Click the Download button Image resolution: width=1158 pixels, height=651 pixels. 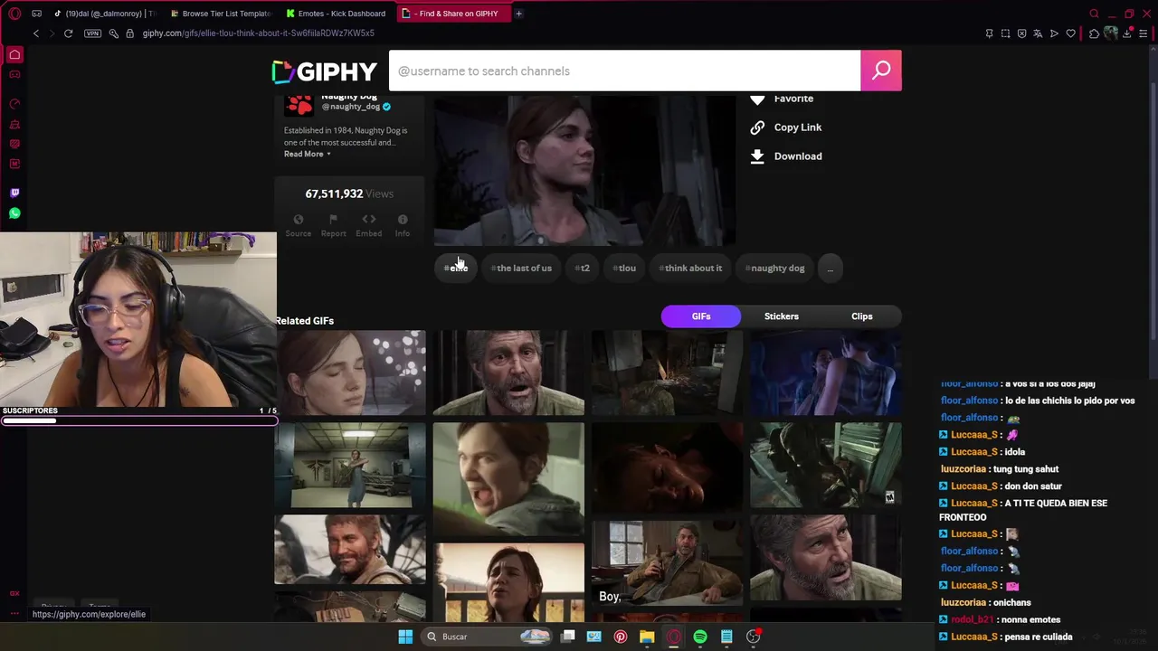tap(785, 156)
